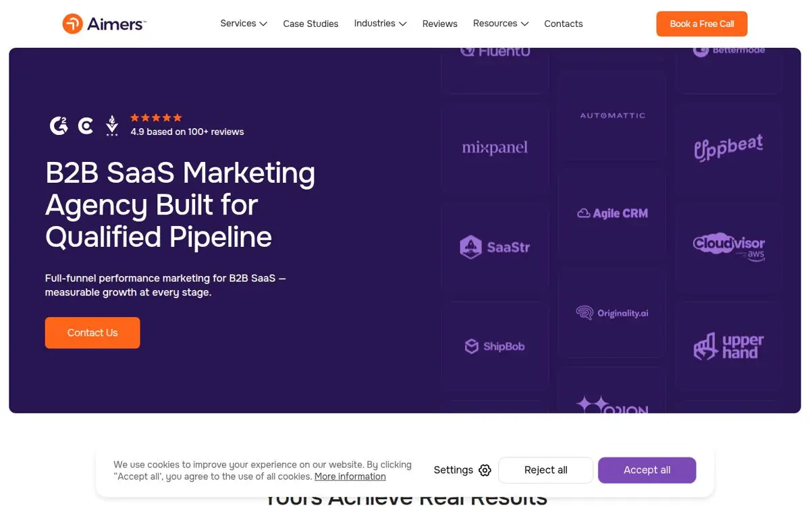Expand the Industries dropdown

click(380, 24)
